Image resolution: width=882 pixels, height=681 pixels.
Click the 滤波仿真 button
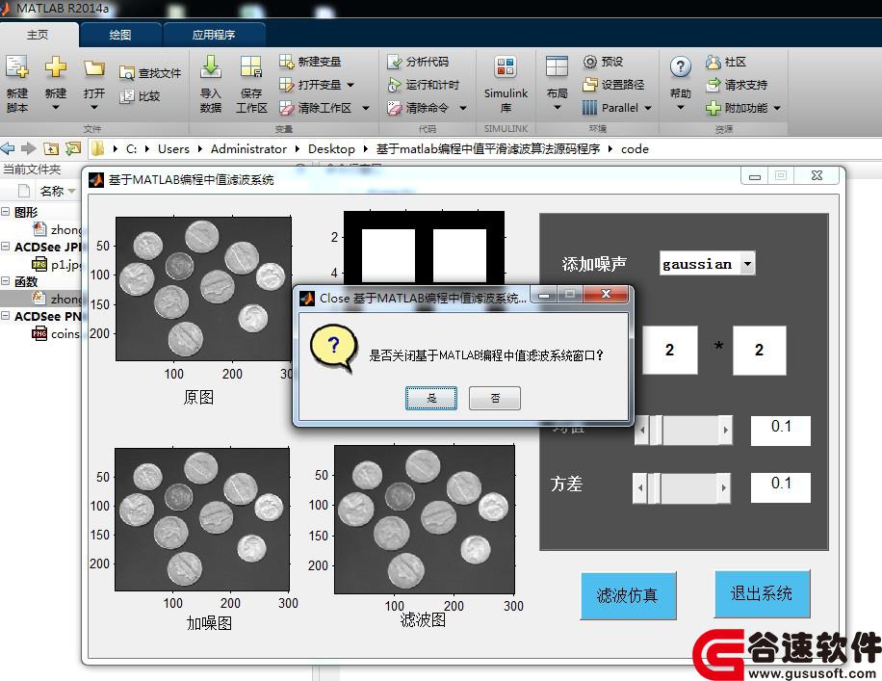pyautogui.click(x=627, y=595)
